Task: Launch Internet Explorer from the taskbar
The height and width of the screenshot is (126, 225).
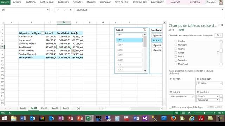Action: tap(192, 118)
